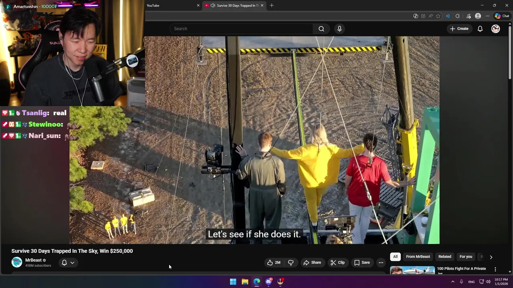513x288 pixels.
Task: Open the last taskbar app with red badge
Action: 281,282
